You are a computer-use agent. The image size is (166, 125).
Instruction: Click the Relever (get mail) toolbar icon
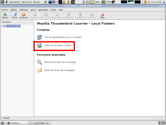click(x=5, y=15)
